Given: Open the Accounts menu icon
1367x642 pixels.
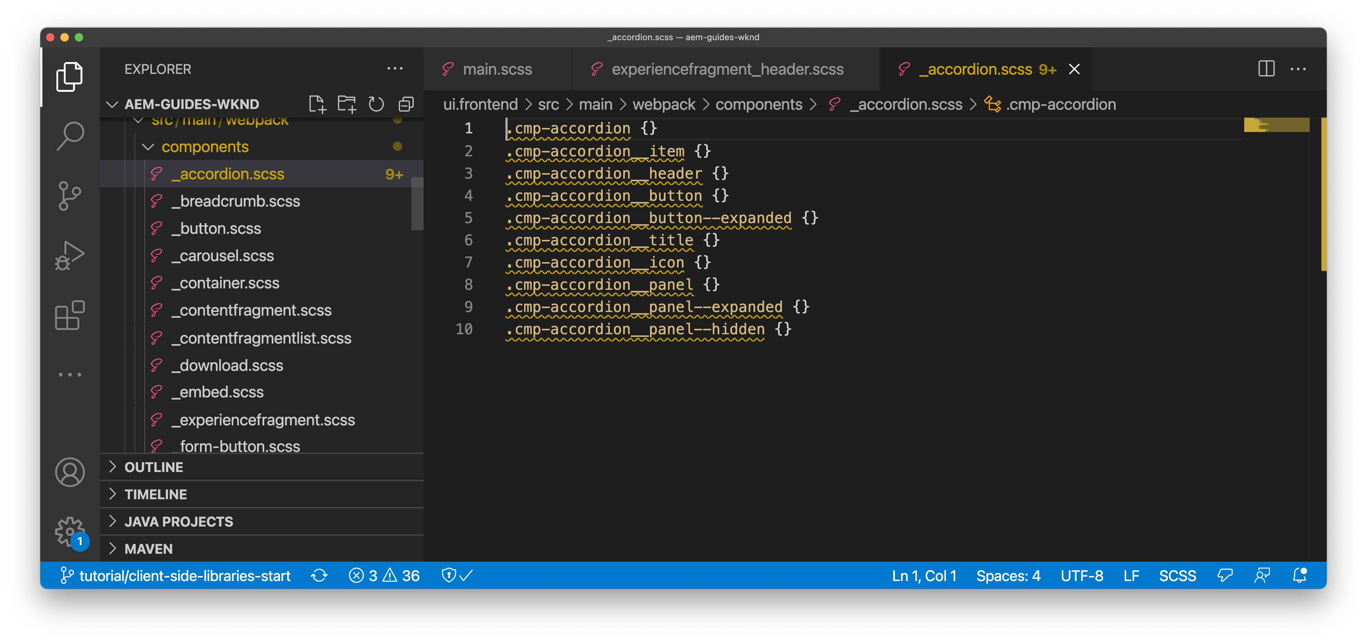Looking at the screenshot, I should pos(70,472).
